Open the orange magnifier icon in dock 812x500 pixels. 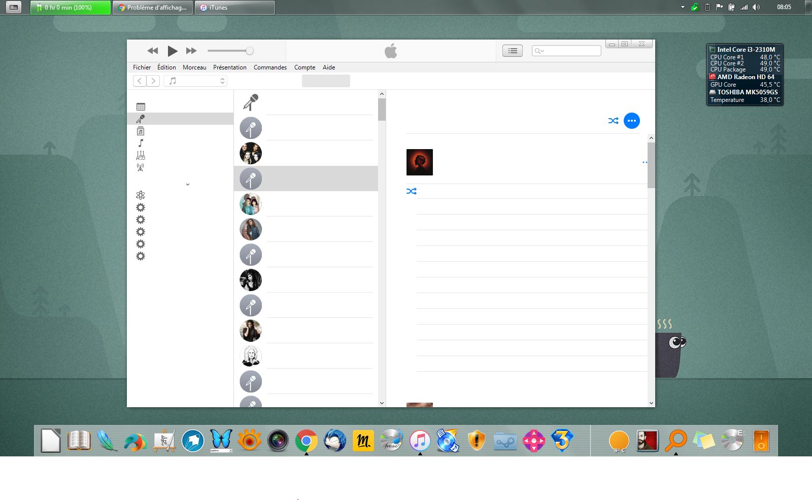tap(676, 441)
